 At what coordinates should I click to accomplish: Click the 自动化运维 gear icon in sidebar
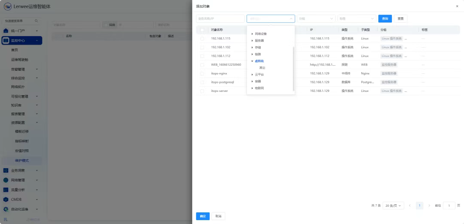tap(6, 209)
